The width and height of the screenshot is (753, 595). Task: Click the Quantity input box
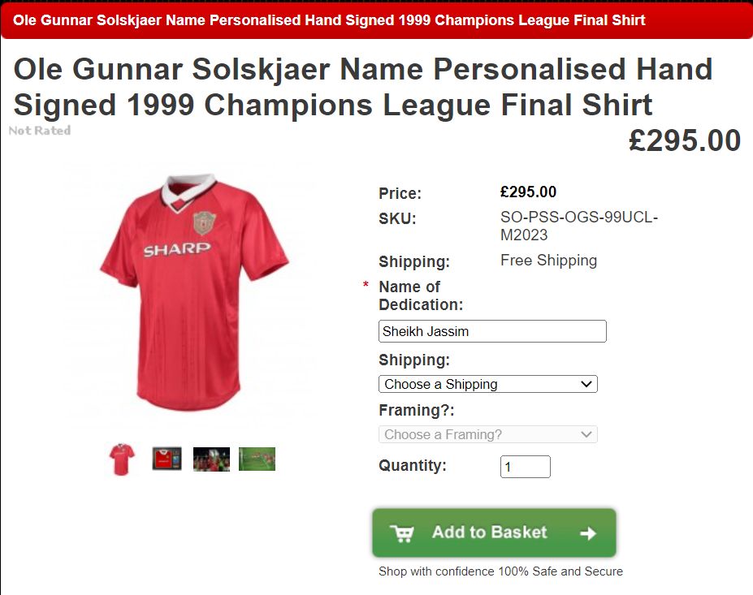(526, 467)
